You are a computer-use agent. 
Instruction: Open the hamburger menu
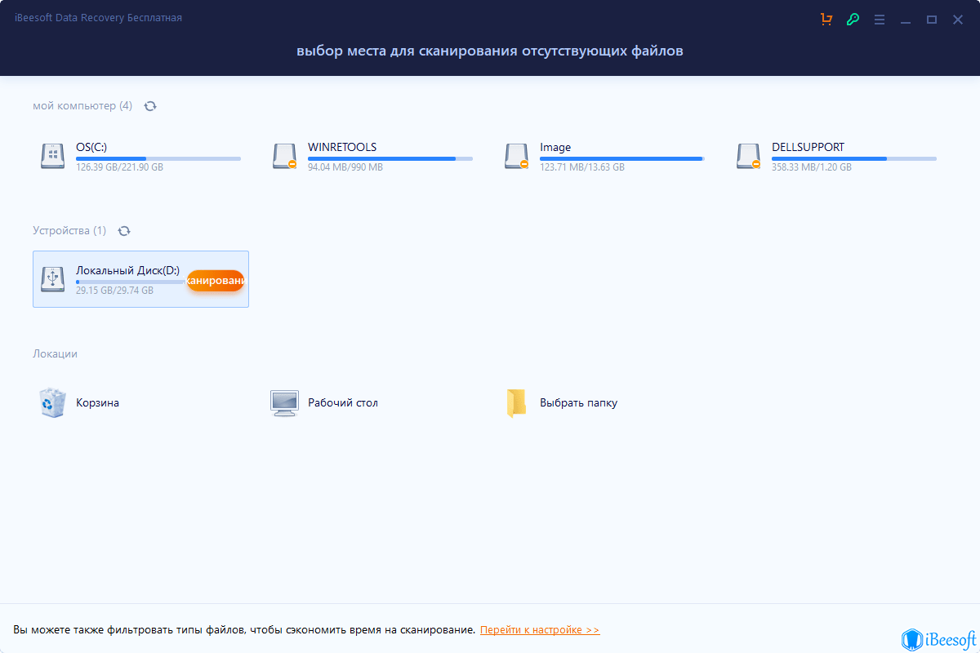pos(880,19)
